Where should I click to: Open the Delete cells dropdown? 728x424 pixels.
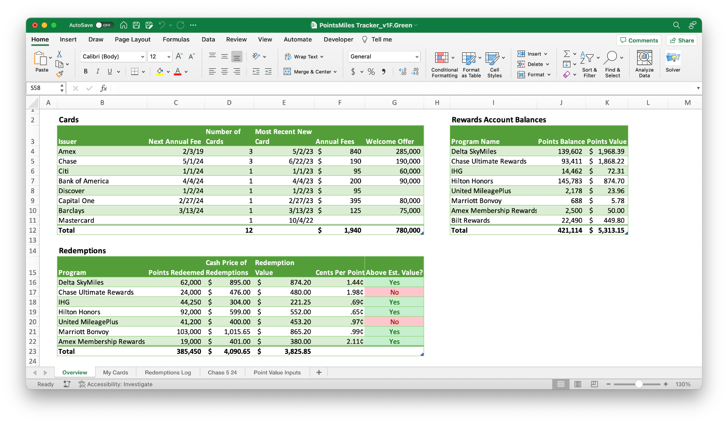(533, 64)
